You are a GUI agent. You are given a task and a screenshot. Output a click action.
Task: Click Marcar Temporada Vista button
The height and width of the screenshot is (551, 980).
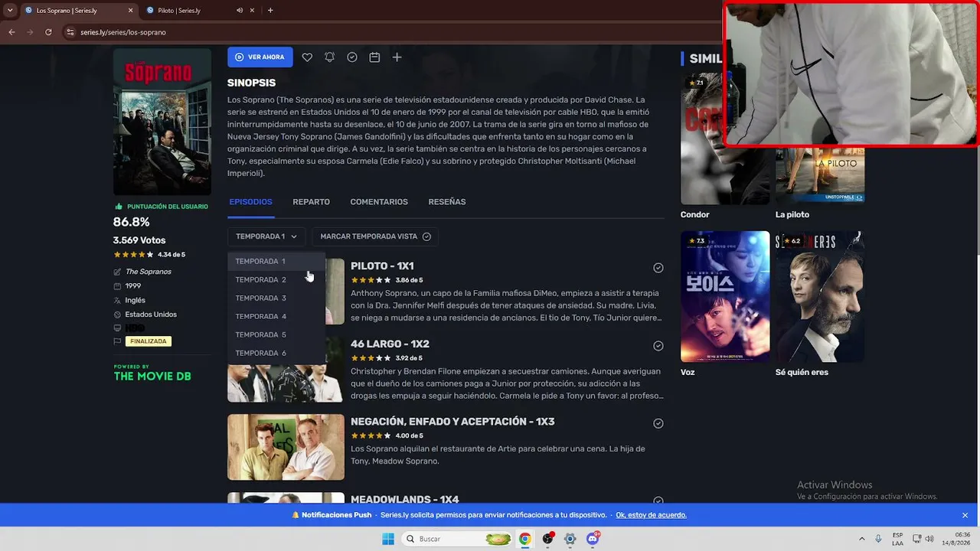pyautogui.click(x=375, y=236)
